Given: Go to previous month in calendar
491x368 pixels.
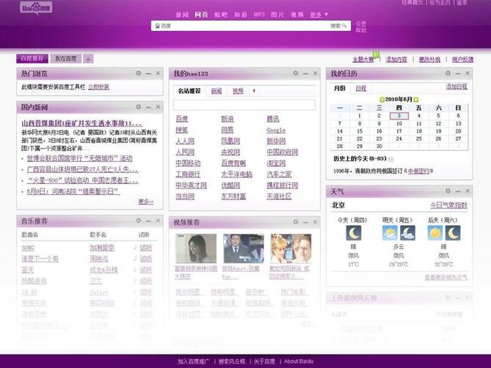Looking at the screenshot, I should click(x=382, y=99).
